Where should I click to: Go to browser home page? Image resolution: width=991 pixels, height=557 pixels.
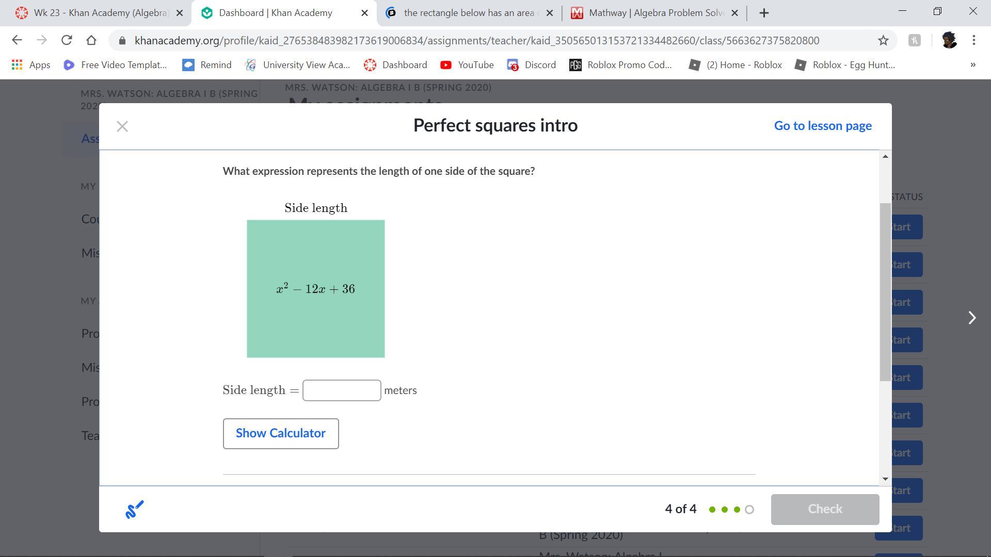coord(91,40)
